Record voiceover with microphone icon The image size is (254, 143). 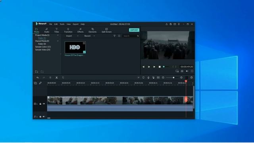tap(148, 78)
